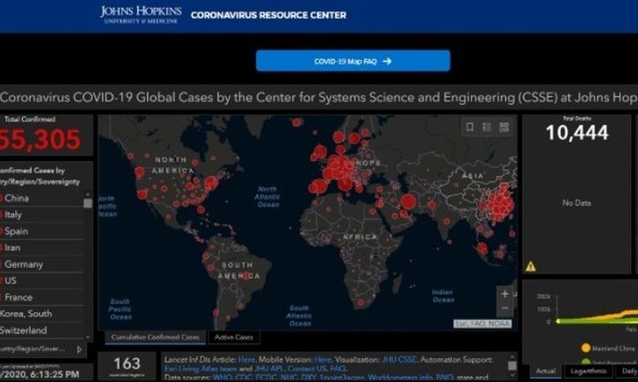The width and height of the screenshot is (638, 382).
Task: Click the arrow in COVID-19 Map FAQ button
Action: pos(387,61)
